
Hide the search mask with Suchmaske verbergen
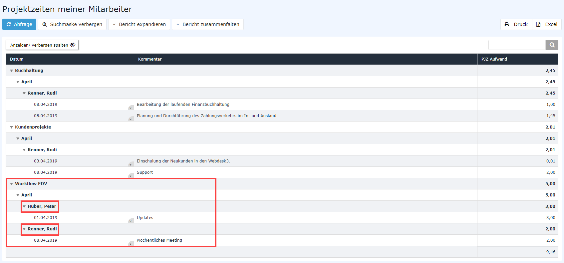click(x=72, y=24)
